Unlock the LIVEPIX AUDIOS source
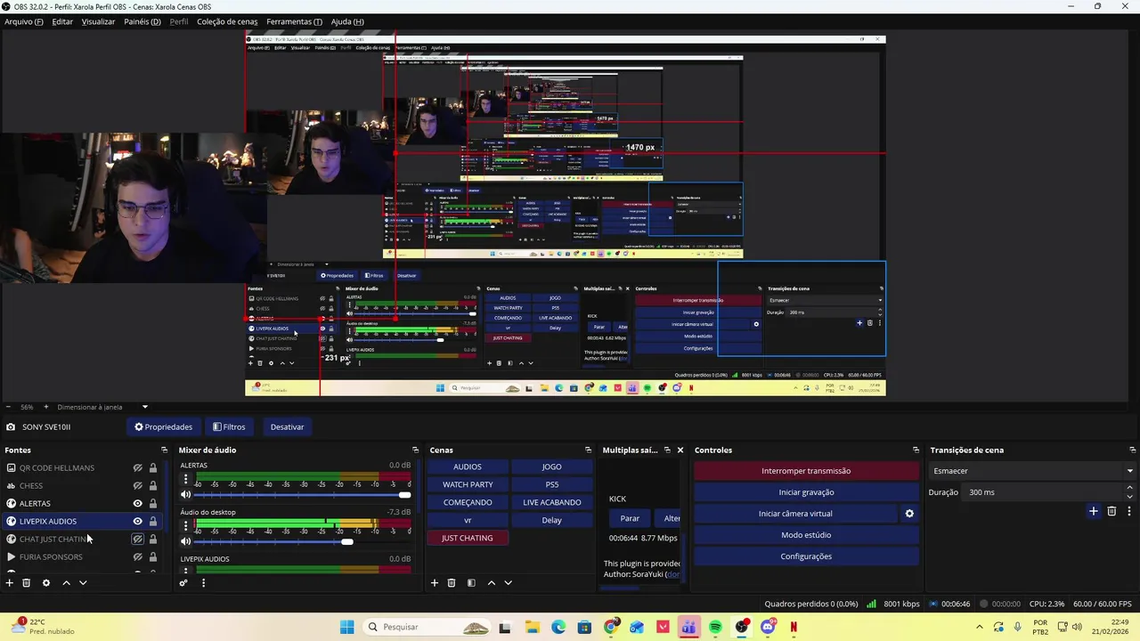 (152, 522)
